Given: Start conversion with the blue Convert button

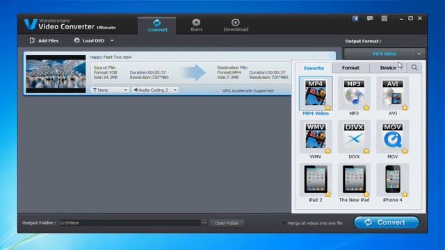Looking at the screenshot, I should [x=387, y=222].
